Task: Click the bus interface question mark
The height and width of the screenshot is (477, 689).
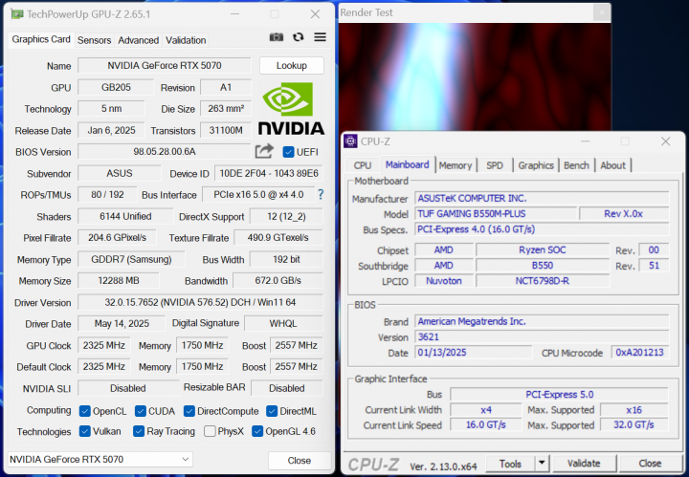Action: click(x=321, y=194)
